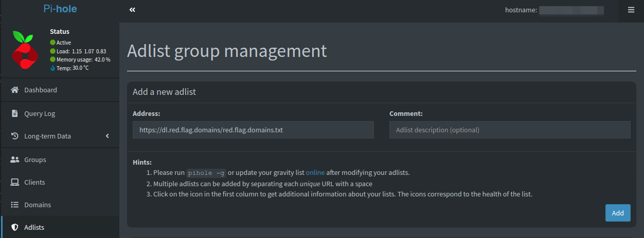Click the Domains list icon

15,205
